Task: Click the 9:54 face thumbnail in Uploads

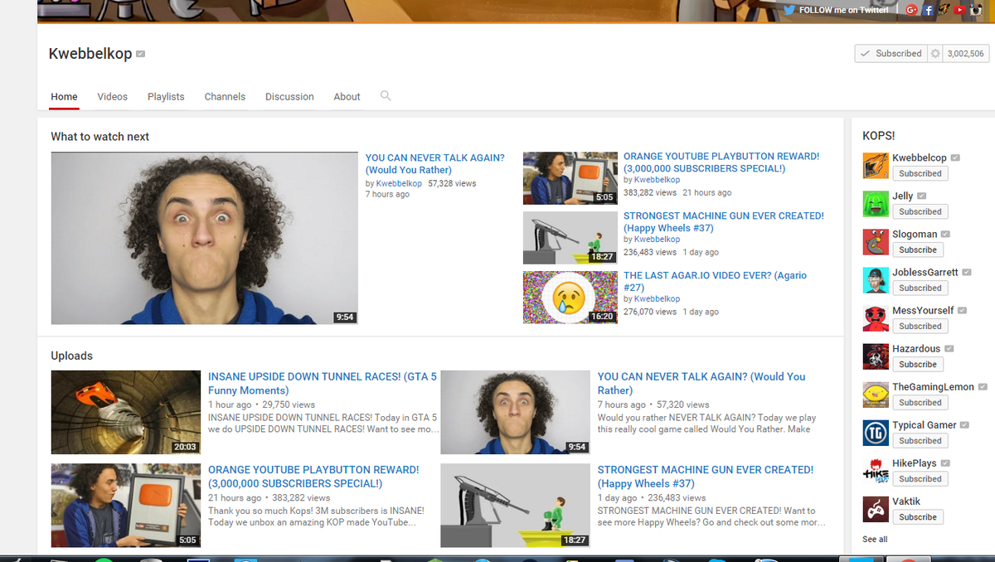Action: [515, 412]
